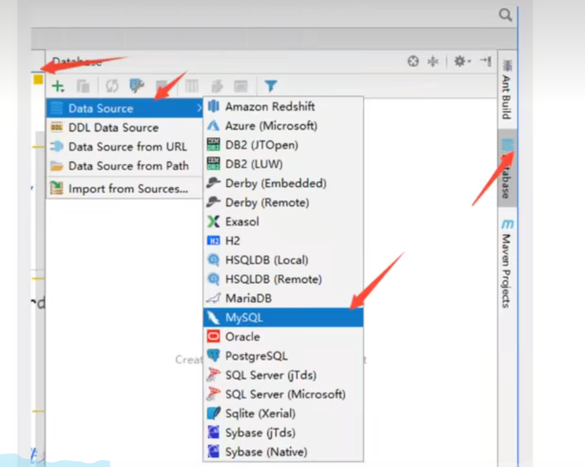
Task: Click the Scroll from Editor target icon
Action: (413, 61)
